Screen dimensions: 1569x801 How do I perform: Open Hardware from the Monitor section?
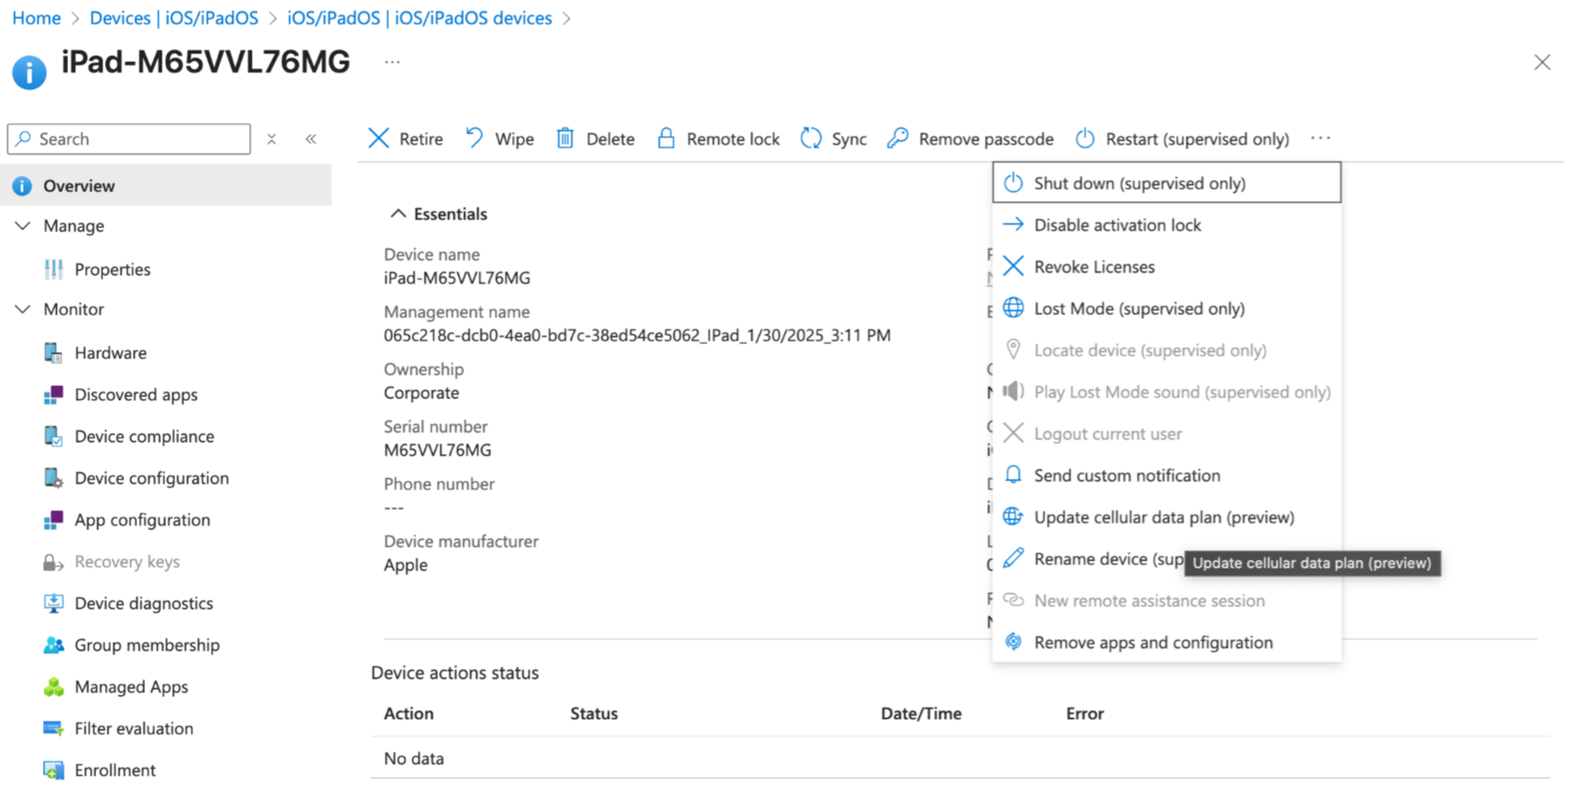coord(110,353)
